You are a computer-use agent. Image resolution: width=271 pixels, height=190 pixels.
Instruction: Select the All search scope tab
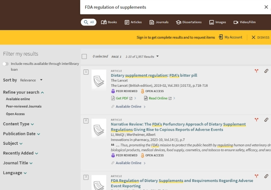(x=89, y=22)
